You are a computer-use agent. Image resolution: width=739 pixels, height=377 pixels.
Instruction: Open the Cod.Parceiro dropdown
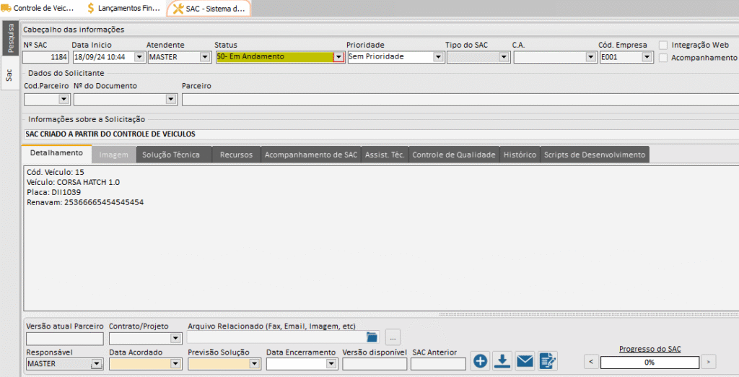pyautogui.click(x=64, y=100)
